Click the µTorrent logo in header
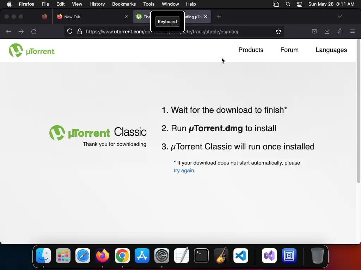 pos(31,50)
